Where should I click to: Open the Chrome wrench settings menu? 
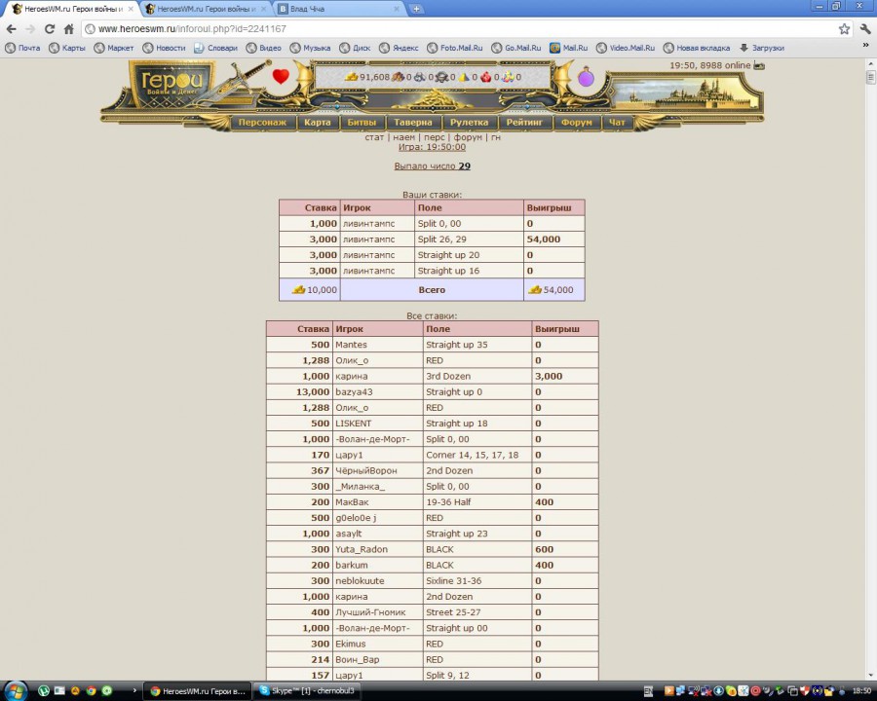pos(863,29)
